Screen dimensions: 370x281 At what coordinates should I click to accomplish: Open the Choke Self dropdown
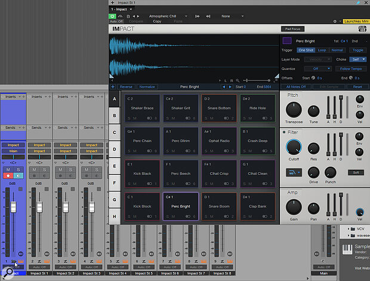(357, 59)
